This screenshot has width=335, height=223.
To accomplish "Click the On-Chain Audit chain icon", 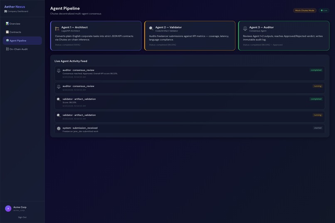I will pos(7,49).
